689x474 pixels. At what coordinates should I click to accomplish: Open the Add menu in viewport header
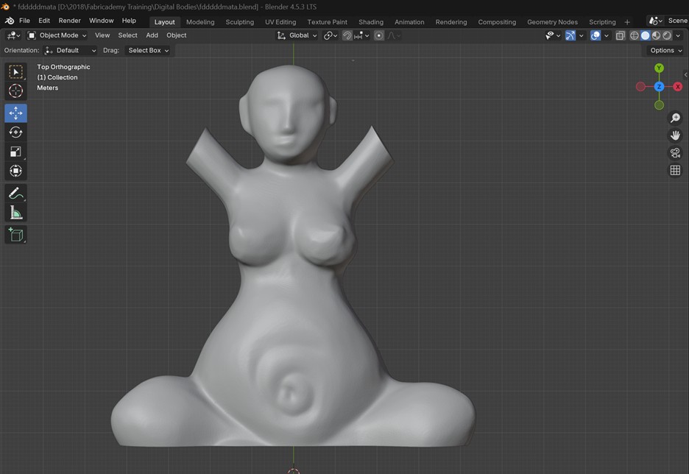point(152,35)
